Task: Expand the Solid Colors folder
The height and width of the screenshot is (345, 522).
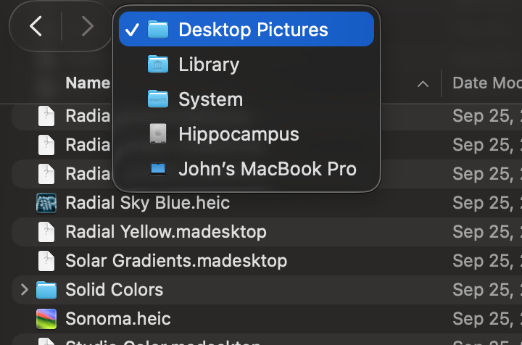Action: point(25,290)
